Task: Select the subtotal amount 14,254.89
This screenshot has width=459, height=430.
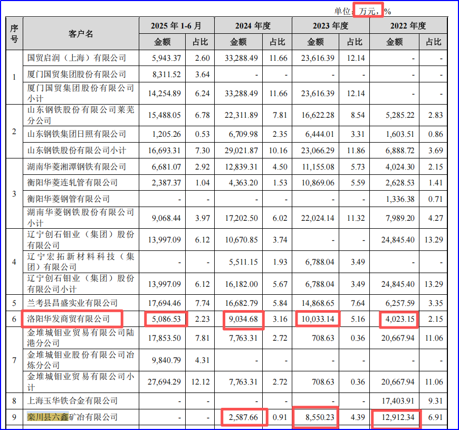Action: tap(164, 94)
